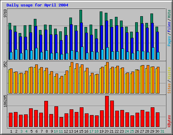The image size is (173, 135).
Task: Select the orange Sites bar for day 20
Action: pyautogui.click(x=107, y=78)
